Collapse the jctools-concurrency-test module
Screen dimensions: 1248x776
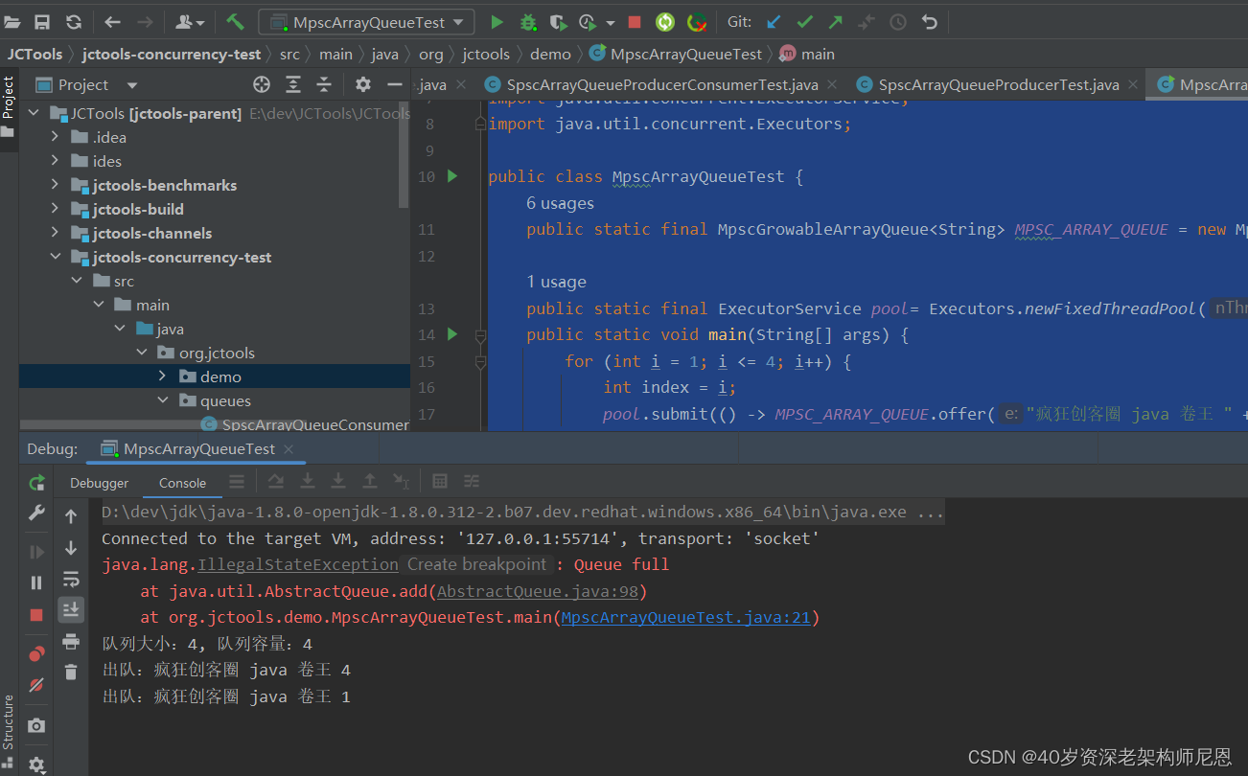(56, 257)
